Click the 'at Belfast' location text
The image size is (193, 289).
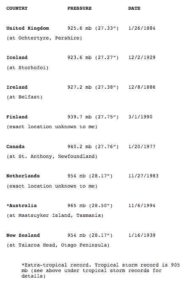[25, 97]
